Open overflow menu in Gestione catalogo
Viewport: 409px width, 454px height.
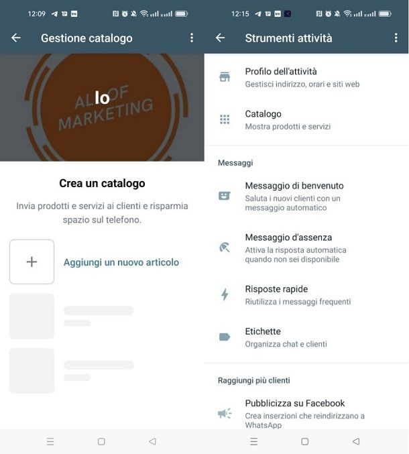[x=191, y=38]
